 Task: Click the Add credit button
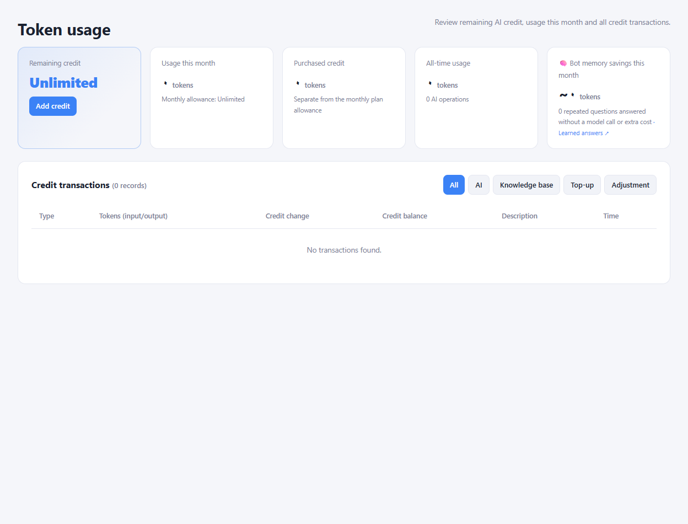coord(53,106)
